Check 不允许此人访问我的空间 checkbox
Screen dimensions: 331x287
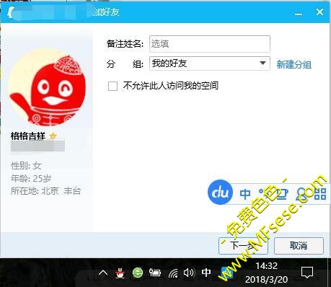112,86
